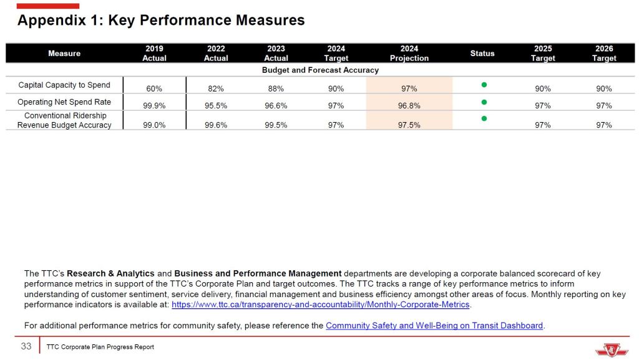Click the Measure column header
Image resolution: width=639 pixels, height=360 pixels.
point(64,54)
